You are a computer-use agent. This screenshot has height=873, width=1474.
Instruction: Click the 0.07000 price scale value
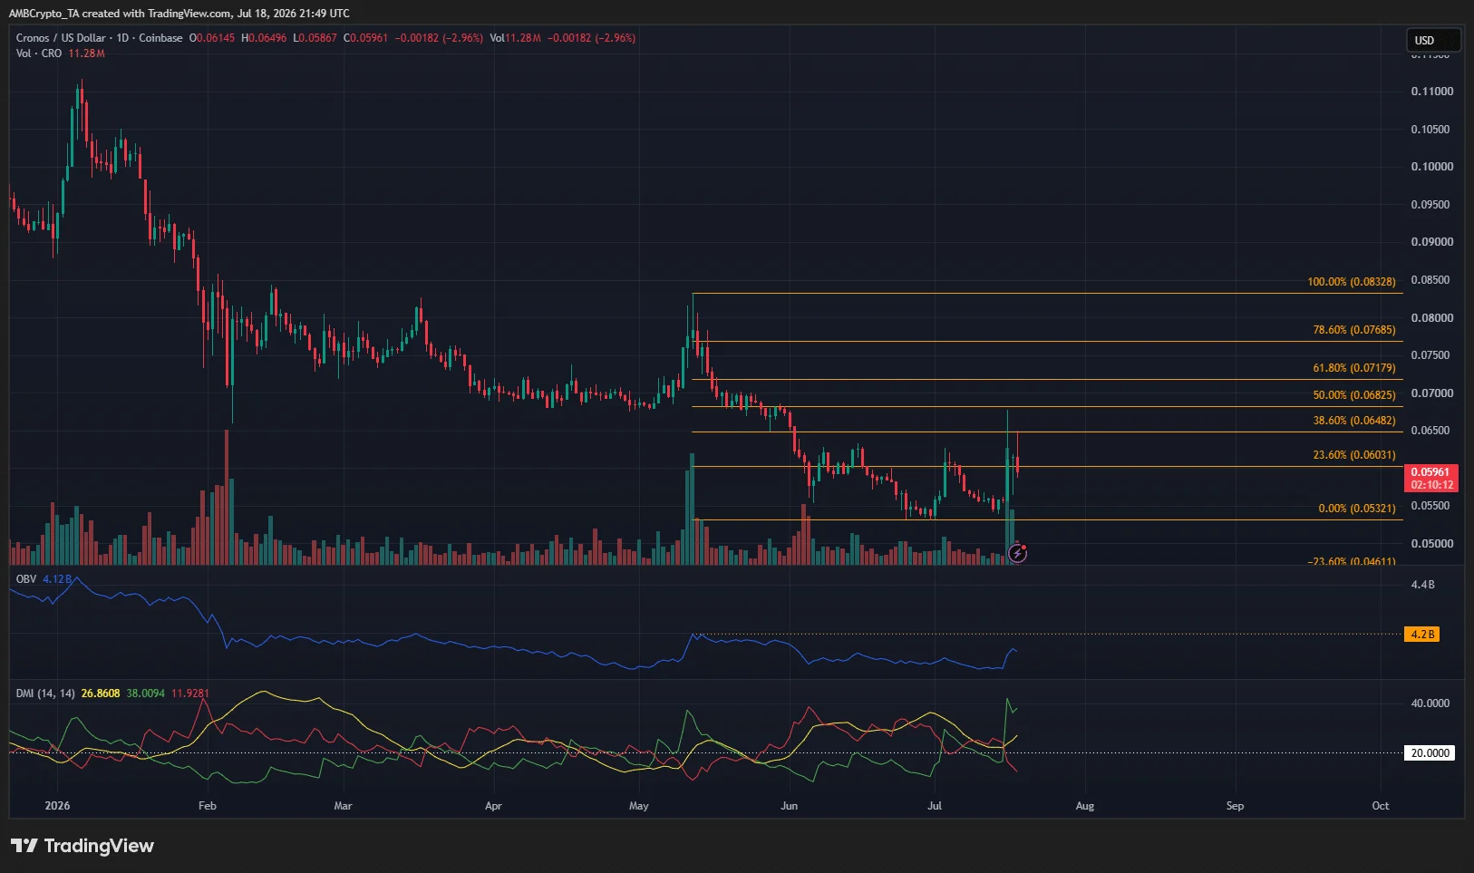pyautogui.click(x=1431, y=393)
